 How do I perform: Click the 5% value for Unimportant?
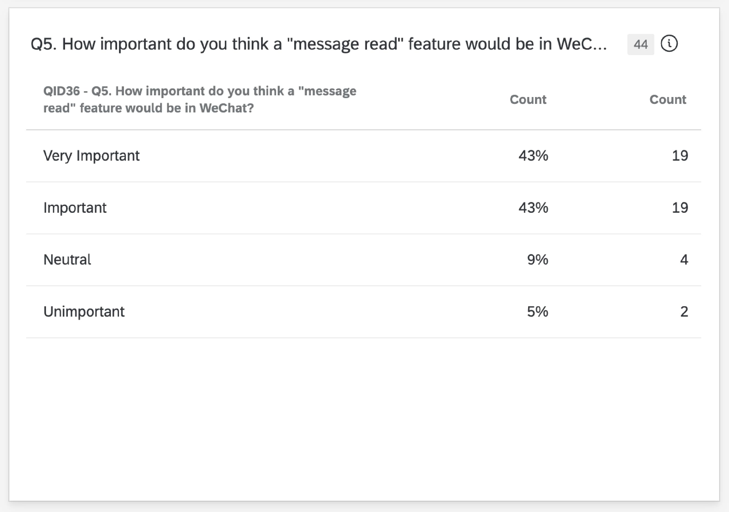tap(537, 312)
